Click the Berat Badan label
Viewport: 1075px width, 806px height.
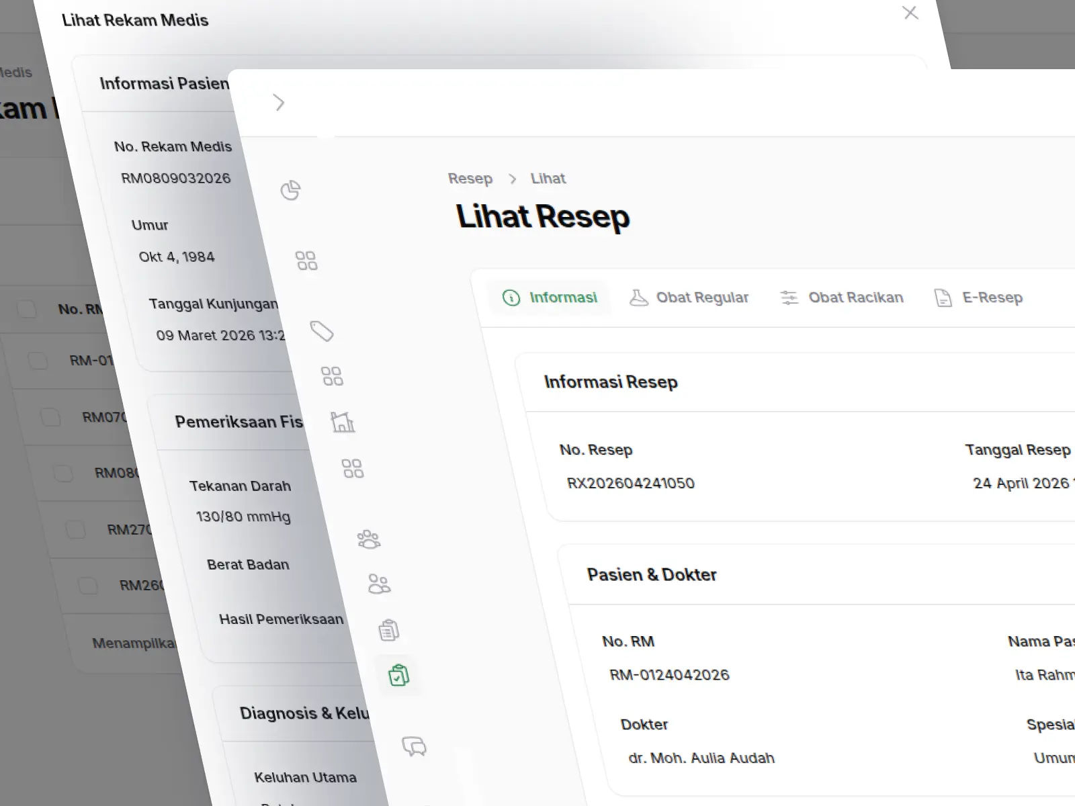[x=248, y=565]
